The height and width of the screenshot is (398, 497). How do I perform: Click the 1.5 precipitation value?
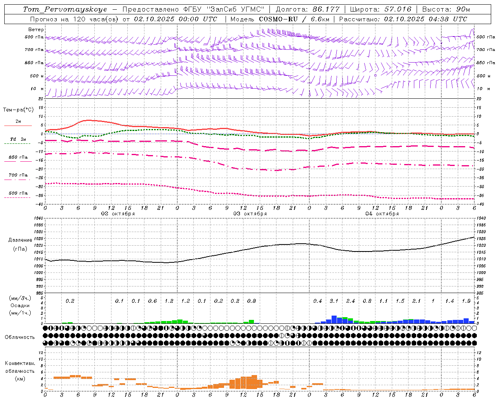pyautogui.click(x=400, y=301)
